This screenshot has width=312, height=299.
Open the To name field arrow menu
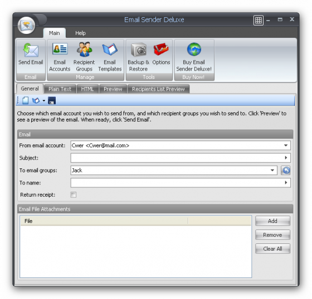(x=286, y=183)
